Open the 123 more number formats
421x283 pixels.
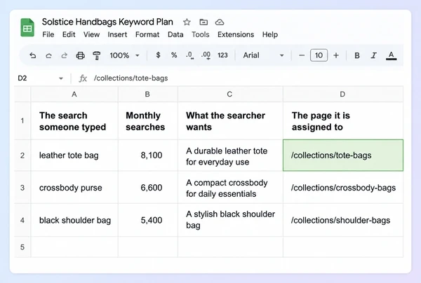click(222, 55)
